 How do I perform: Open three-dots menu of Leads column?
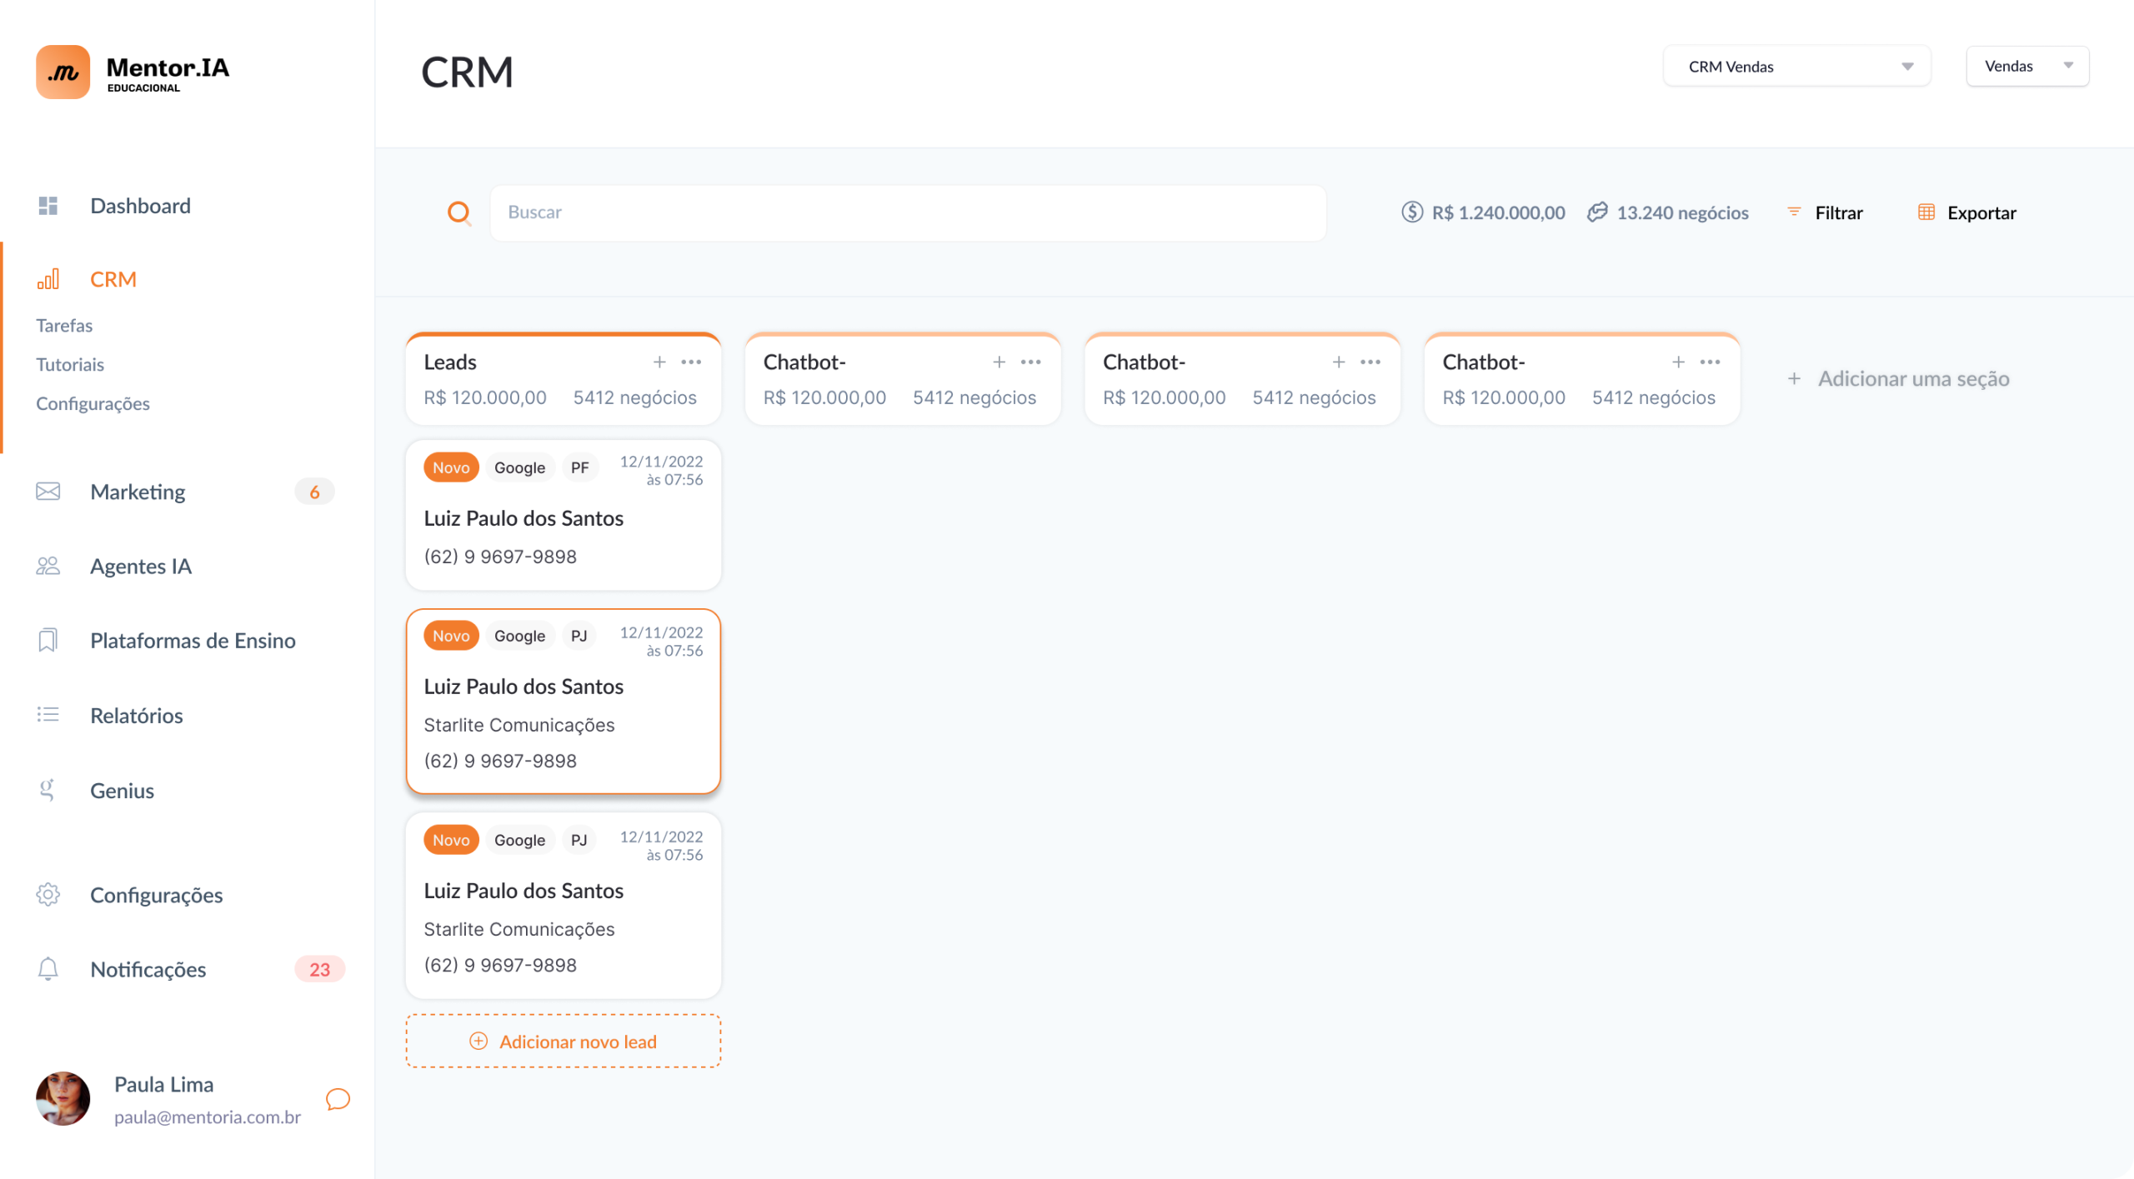pyautogui.click(x=691, y=362)
